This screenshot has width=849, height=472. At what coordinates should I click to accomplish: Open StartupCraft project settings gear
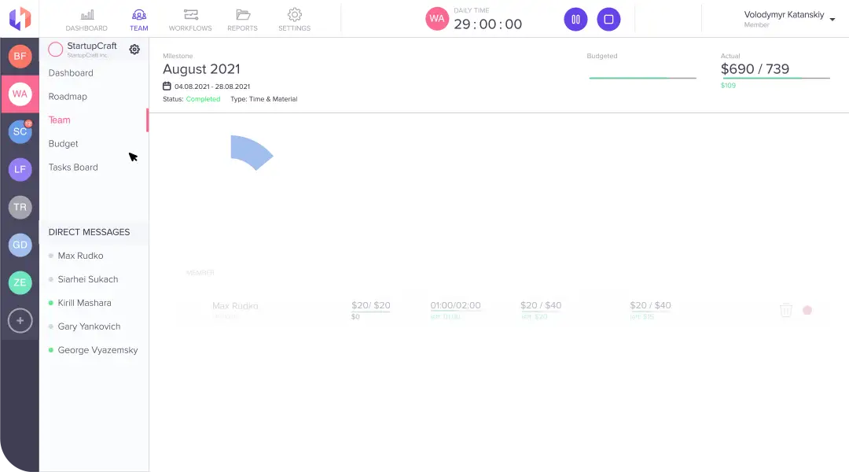tap(134, 50)
